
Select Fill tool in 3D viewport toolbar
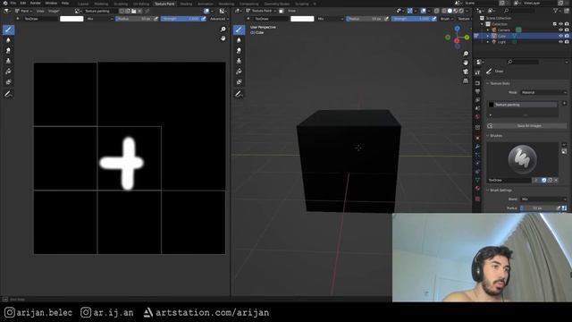pos(239,72)
